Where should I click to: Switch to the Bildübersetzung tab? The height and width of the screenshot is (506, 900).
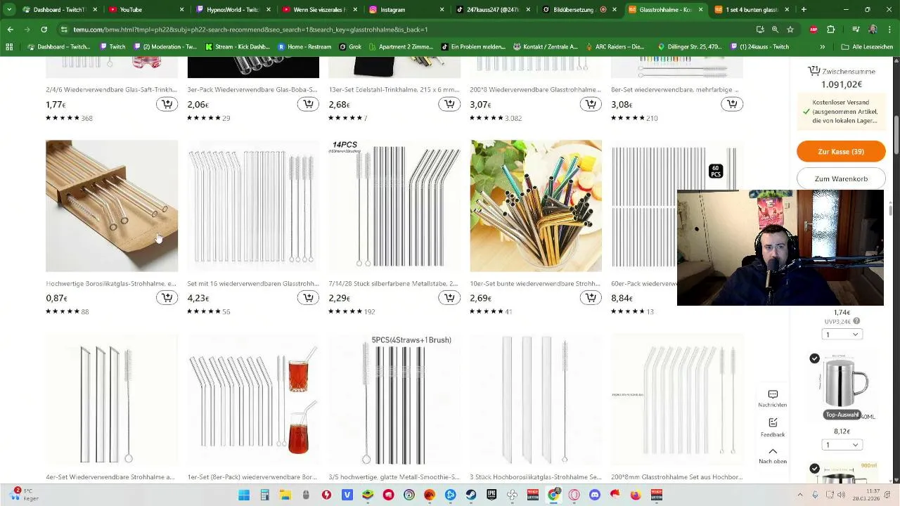point(579,10)
